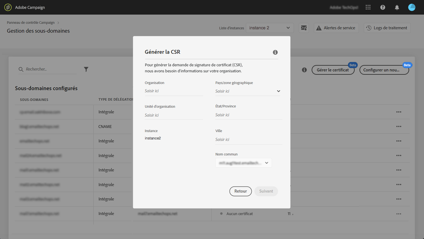This screenshot has height=239, width=424.
Task: Focus the Organisation input field
Action: pos(174,91)
